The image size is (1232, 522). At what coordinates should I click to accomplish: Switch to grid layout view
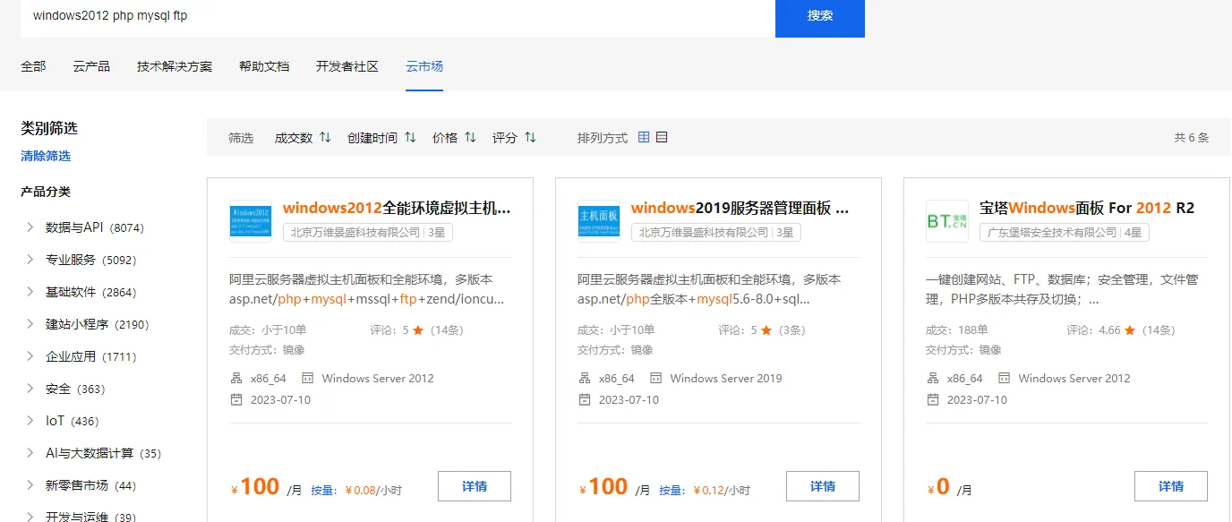pyautogui.click(x=644, y=136)
